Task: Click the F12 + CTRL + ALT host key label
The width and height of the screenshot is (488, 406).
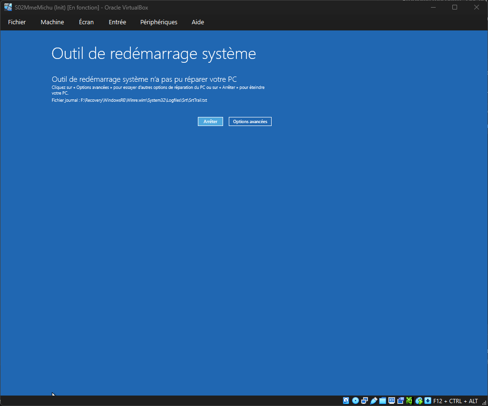Action: (456, 401)
